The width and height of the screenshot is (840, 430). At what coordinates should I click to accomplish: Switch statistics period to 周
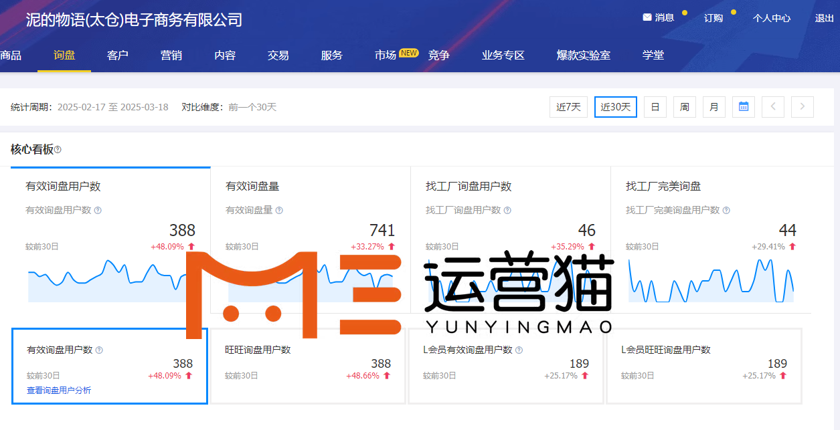pos(684,107)
